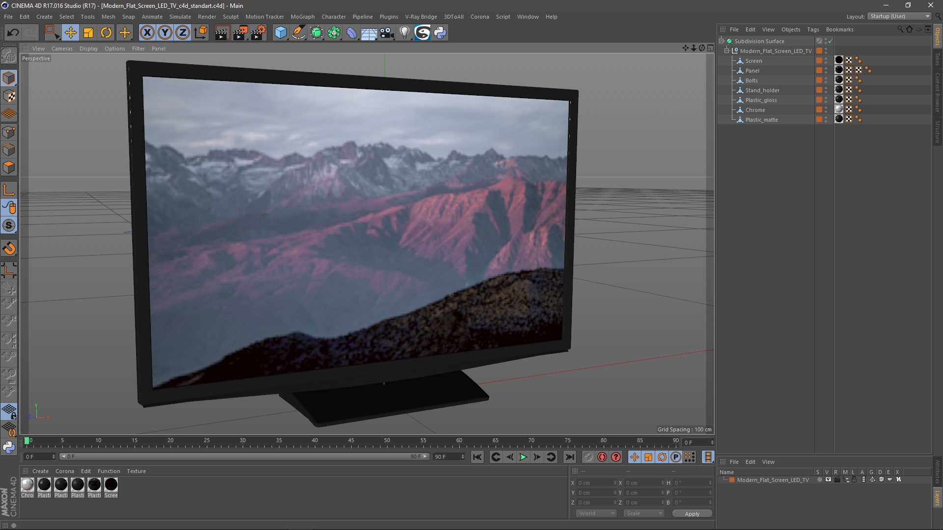Toggle Subdivision Surface enable checkmark

pyautogui.click(x=830, y=41)
